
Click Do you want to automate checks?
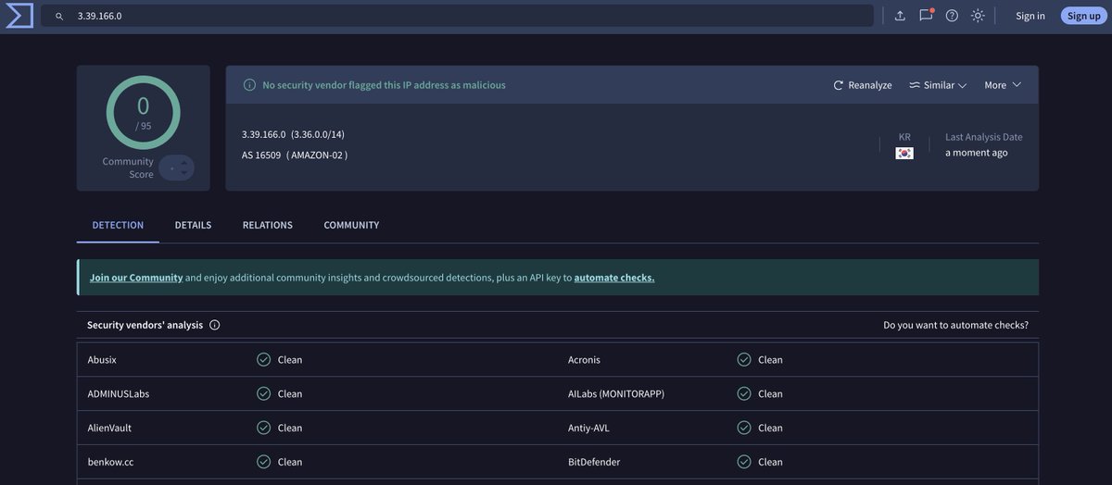click(x=956, y=325)
